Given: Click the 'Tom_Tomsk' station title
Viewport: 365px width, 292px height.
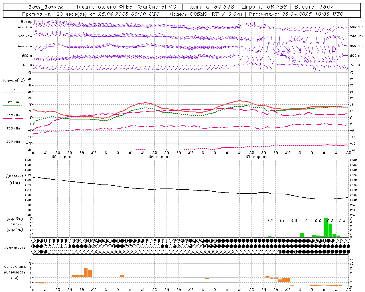Looking at the screenshot, I should click(46, 7).
